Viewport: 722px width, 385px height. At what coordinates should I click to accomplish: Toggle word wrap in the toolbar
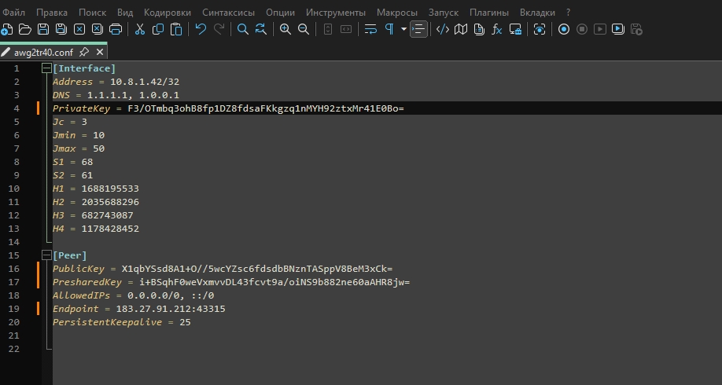[x=370, y=30]
